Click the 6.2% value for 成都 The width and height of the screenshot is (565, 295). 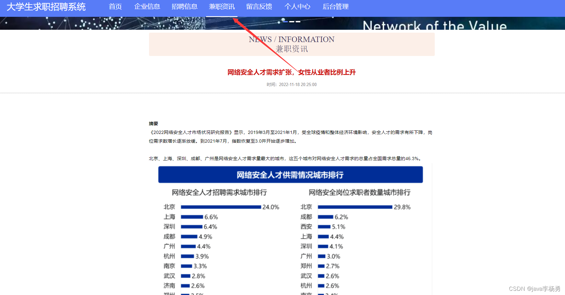pos(341,217)
